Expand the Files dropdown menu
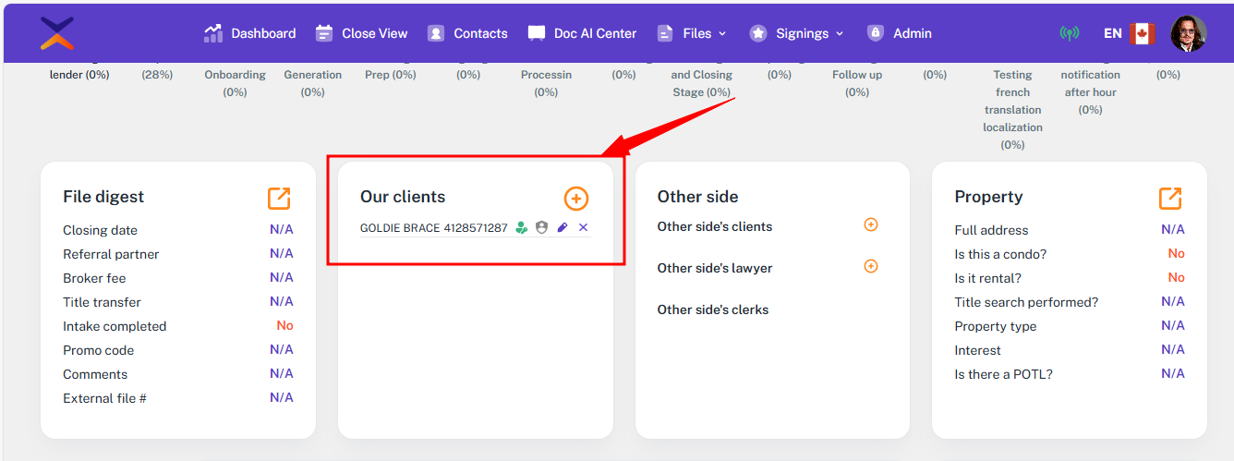This screenshot has height=461, width=1234. click(x=691, y=33)
